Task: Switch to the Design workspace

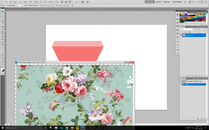Action: coord(158,2)
